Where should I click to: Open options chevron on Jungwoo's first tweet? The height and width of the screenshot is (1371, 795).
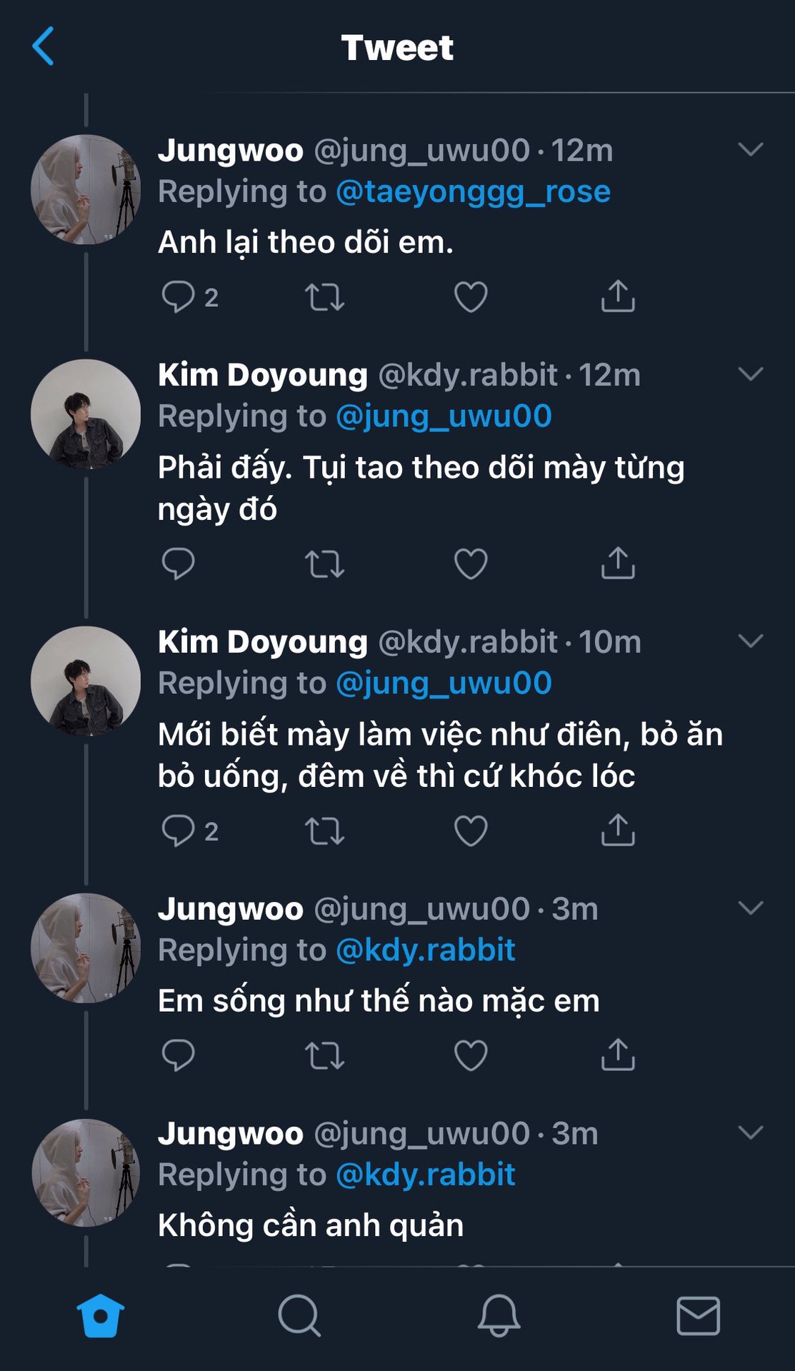point(751,149)
